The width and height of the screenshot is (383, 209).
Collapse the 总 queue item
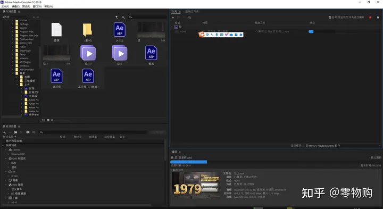[172, 27]
